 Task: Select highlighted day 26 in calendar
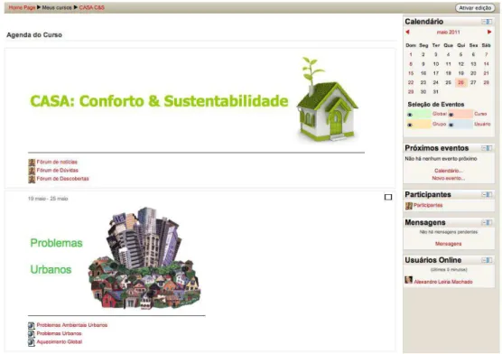[x=460, y=83]
